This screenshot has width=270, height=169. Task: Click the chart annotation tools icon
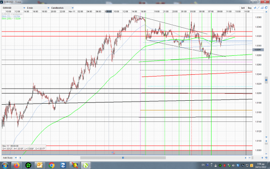click(x=262, y=8)
